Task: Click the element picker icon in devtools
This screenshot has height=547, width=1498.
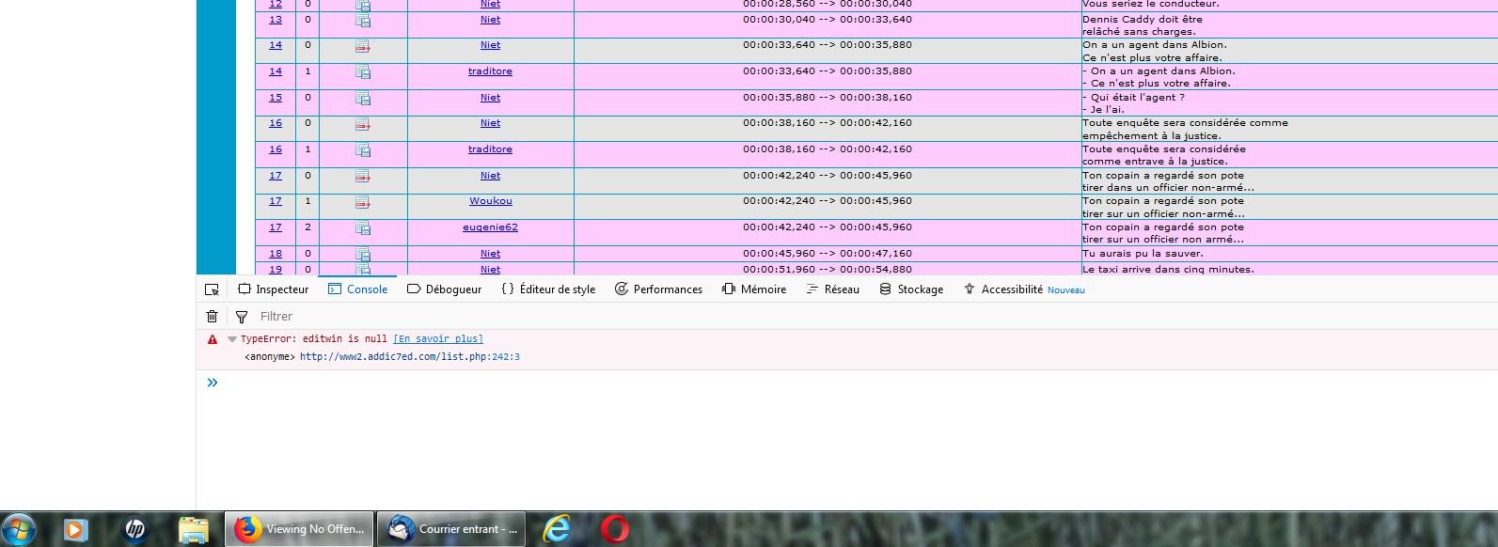Action: click(x=212, y=289)
